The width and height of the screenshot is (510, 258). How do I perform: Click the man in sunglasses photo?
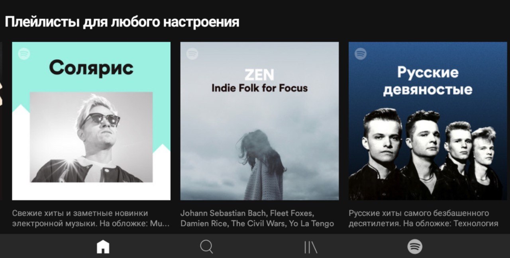coord(91,137)
